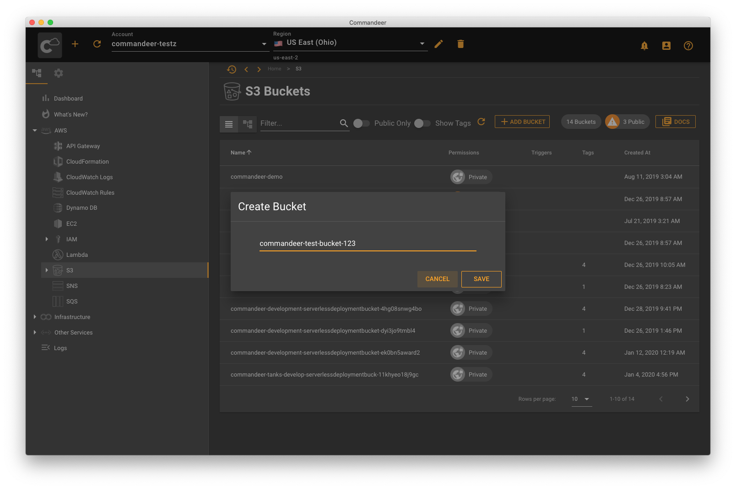Click the Commandeer cloud logo

pos(50,45)
